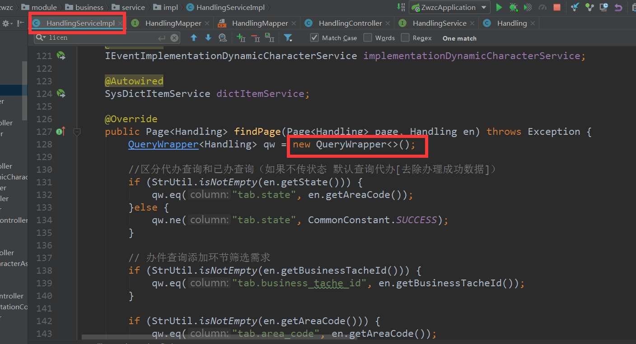Click 'module' in the breadcrumb path
The width and height of the screenshot is (636, 344).
point(44,7)
